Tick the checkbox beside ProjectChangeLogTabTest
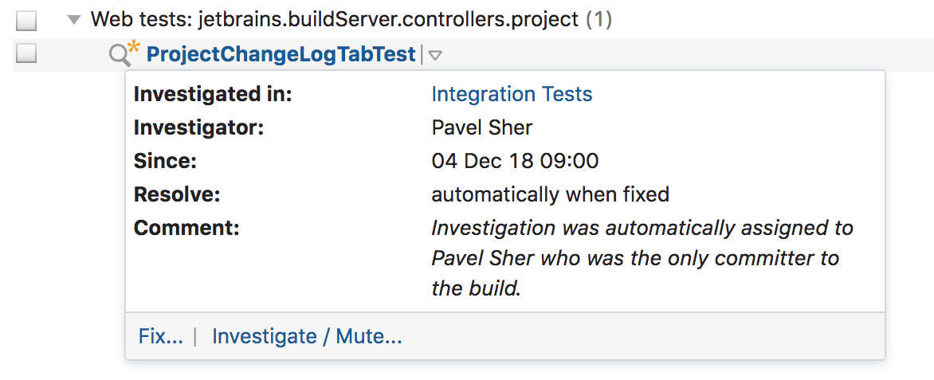The image size is (934, 380). tap(26, 54)
